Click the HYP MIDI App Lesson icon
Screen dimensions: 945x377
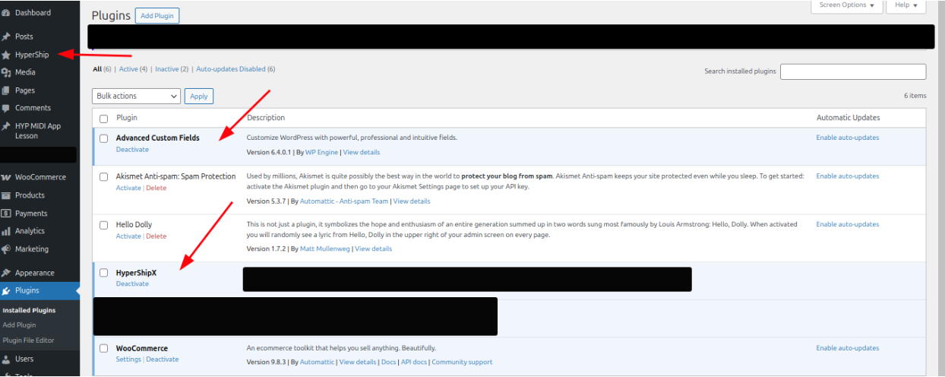click(x=6, y=126)
